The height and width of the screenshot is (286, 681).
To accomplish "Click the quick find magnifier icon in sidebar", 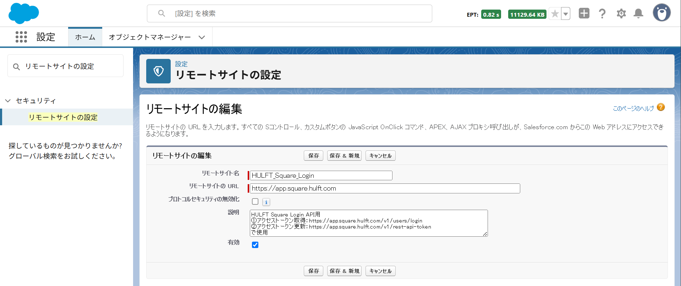I will [16, 67].
